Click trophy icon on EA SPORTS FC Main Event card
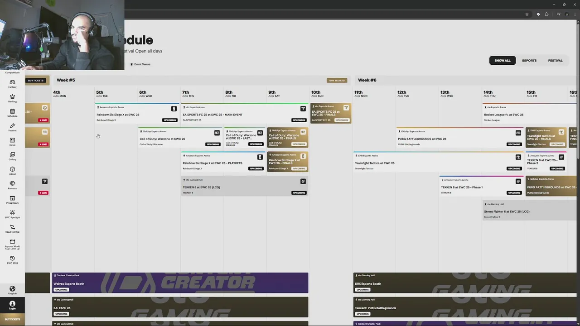 (x=303, y=108)
